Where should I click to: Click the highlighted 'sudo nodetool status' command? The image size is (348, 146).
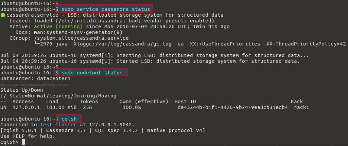[91, 73]
